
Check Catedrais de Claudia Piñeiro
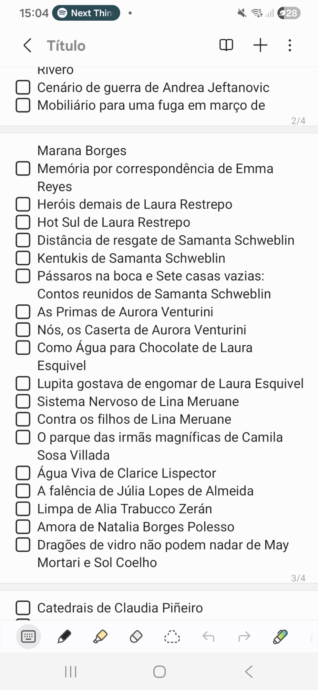coord(23,608)
